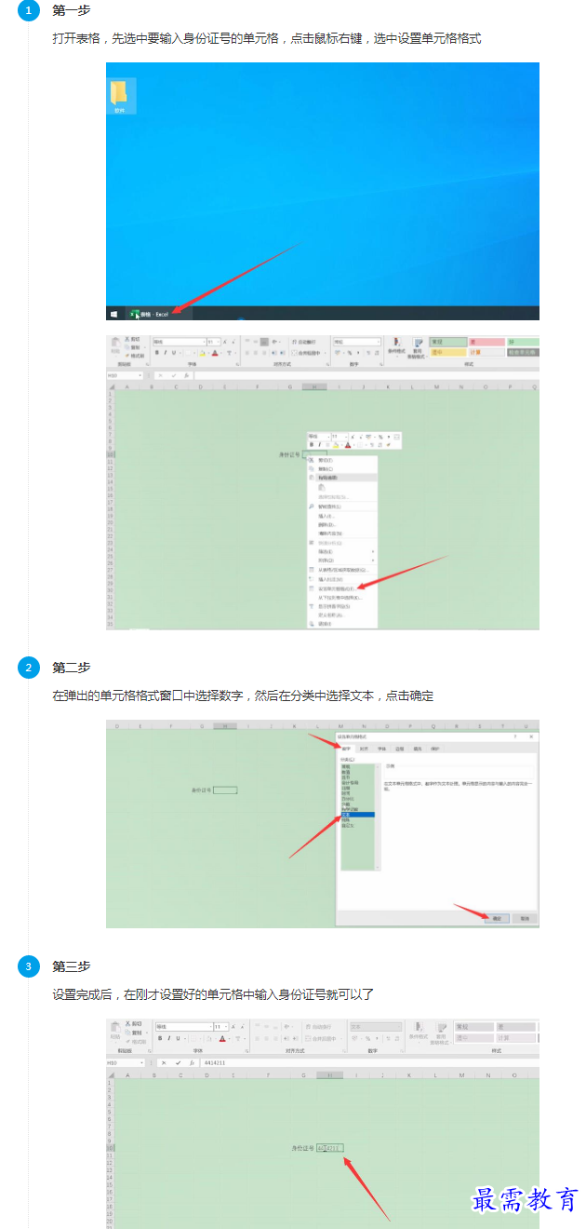This screenshot has height=1229, width=586.
Task: Toggle Italic in the step one ribbon
Action: [166, 353]
